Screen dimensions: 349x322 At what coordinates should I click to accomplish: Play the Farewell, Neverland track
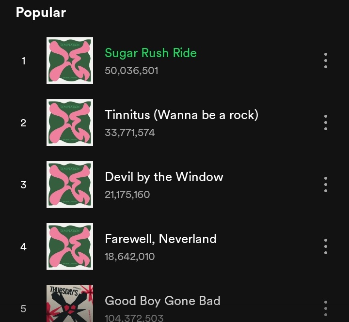pos(160,239)
